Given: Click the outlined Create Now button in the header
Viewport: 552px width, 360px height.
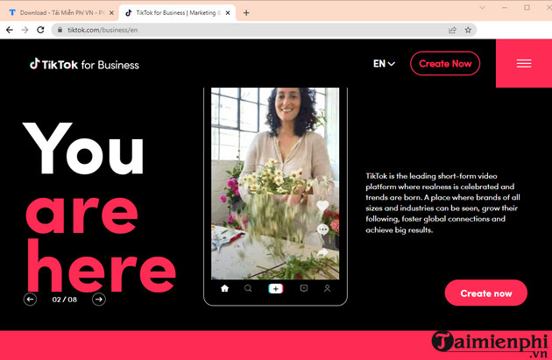Looking at the screenshot, I should (x=445, y=63).
